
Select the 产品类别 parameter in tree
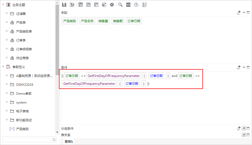[x=22, y=129]
